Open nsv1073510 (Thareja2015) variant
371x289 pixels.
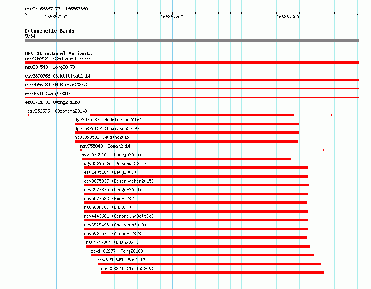point(111,155)
